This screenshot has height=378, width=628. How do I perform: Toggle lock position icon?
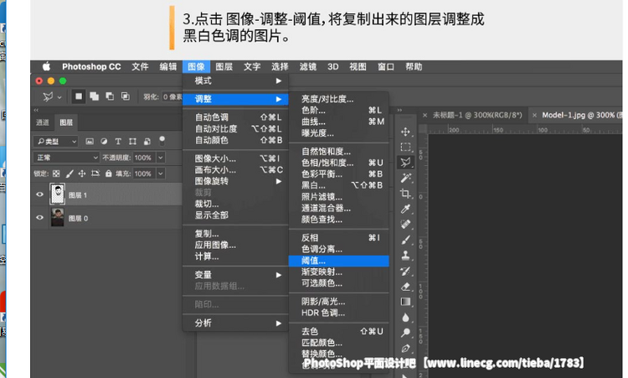(82, 173)
